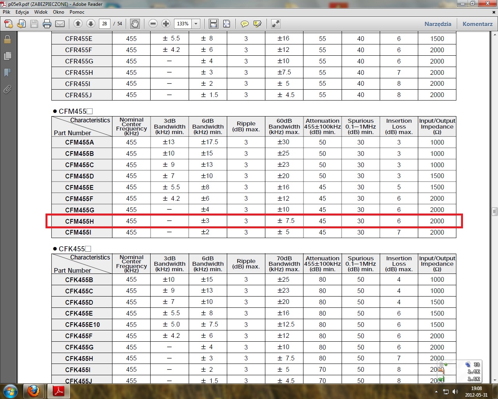Print the document using the printer icon
Screen dimensions: 498x399
(47, 24)
